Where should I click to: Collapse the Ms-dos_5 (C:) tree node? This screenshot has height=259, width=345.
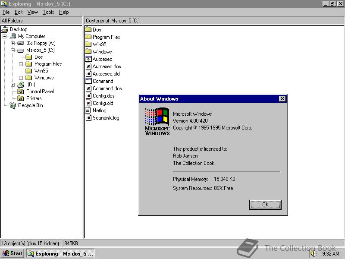coord(13,50)
